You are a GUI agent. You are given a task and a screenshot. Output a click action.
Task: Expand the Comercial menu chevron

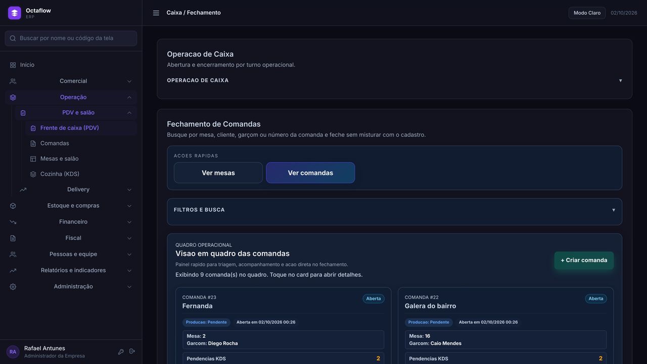pyautogui.click(x=129, y=81)
